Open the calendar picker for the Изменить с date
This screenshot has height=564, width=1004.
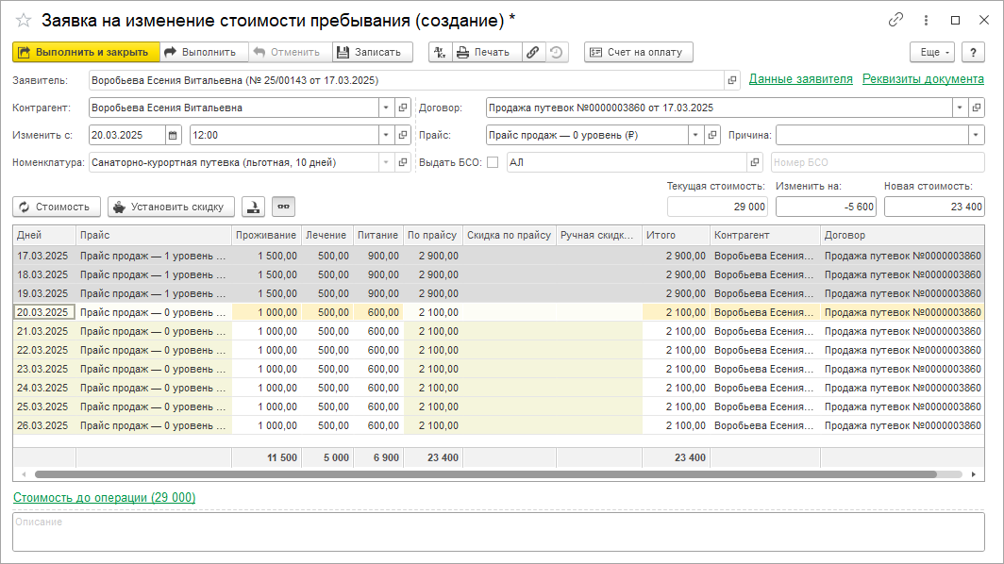click(173, 135)
